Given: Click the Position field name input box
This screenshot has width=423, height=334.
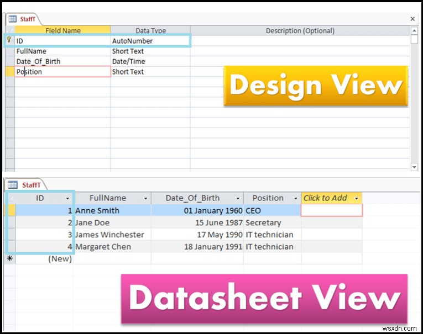Looking at the screenshot, I should click(62, 72).
